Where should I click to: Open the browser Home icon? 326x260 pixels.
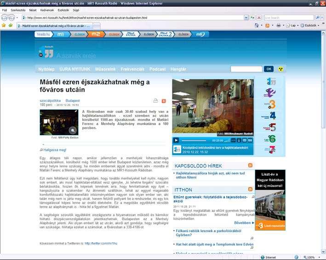pos(257,25)
